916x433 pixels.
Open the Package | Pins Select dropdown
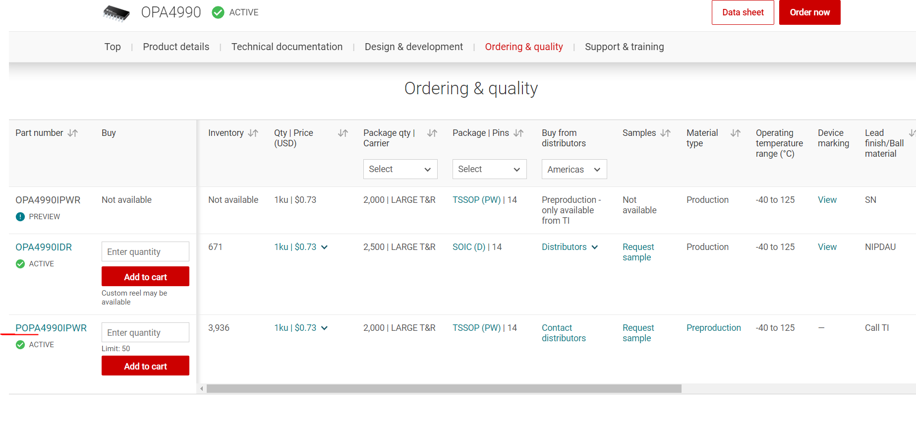tap(490, 169)
